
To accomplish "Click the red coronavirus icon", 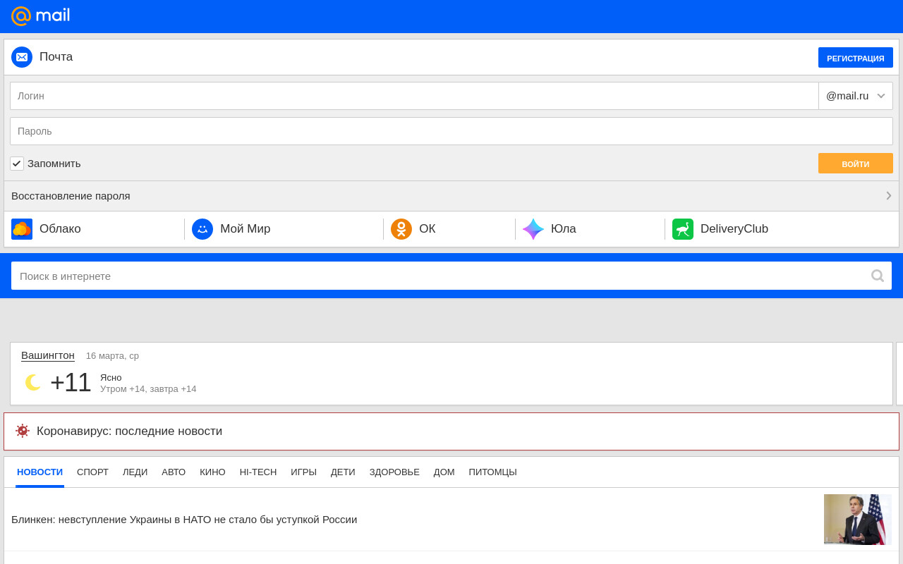I will [x=23, y=431].
